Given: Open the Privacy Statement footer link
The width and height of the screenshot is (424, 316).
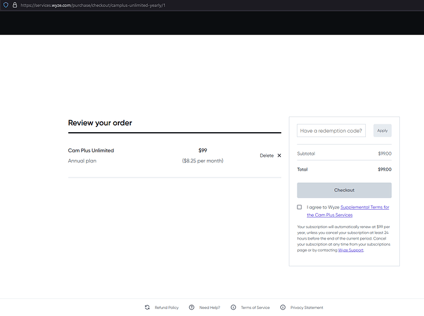Looking at the screenshot, I should pos(307,308).
